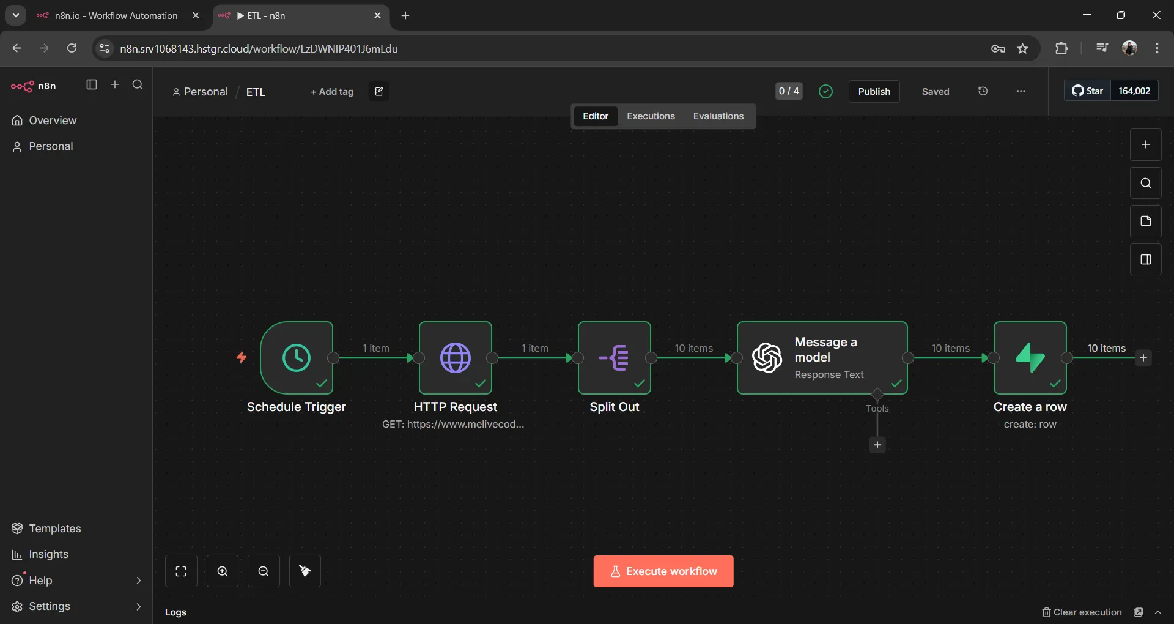This screenshot has height=624, width=1174.
Task: Collapse the Logs panel
Action: [x=1160, y=612]
